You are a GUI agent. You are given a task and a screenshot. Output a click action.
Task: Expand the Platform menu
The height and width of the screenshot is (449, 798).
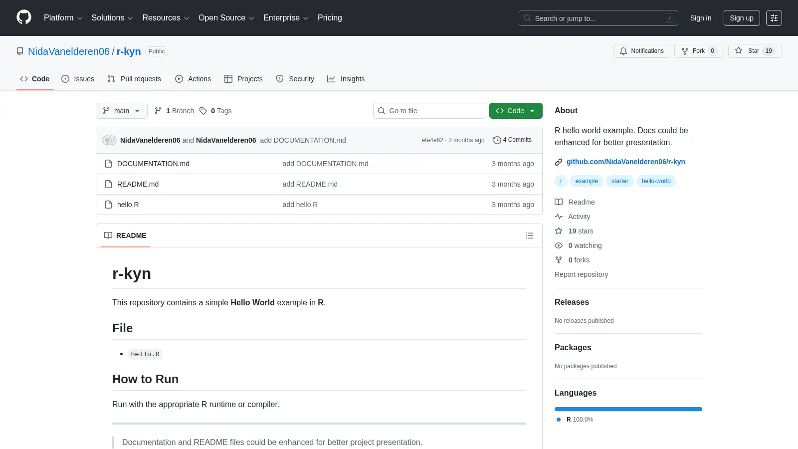click(63, 18)
